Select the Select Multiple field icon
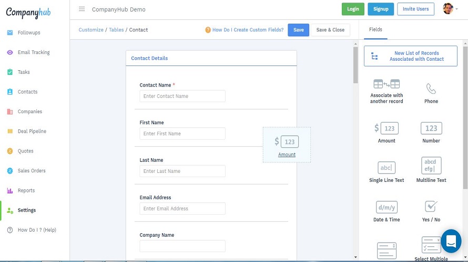 tap(431, 245)
